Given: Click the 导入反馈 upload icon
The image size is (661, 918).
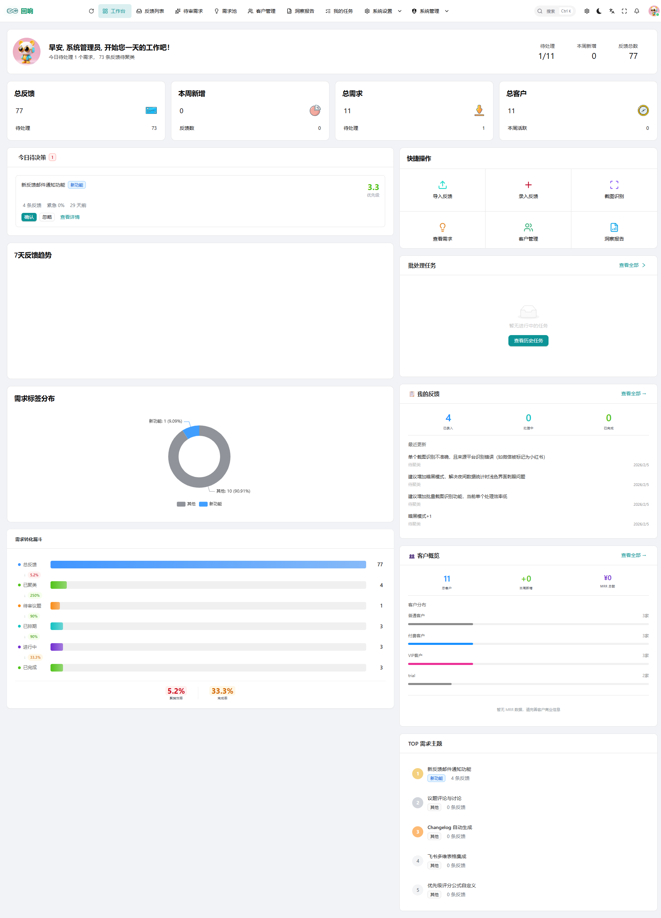Looking at the screenshot, I should pos(442,185).
